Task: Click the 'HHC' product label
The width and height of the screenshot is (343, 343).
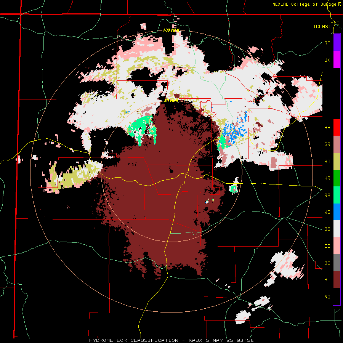Action: pos(335,23)
